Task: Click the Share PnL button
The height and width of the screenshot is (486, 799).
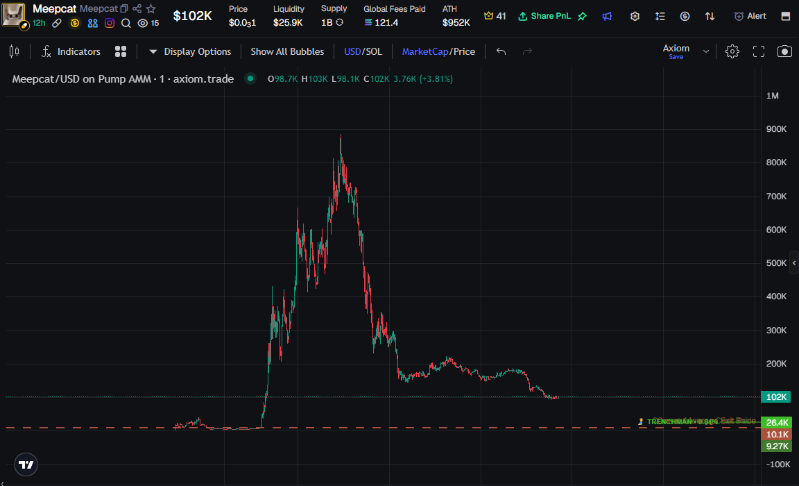Action: [544, 17]
